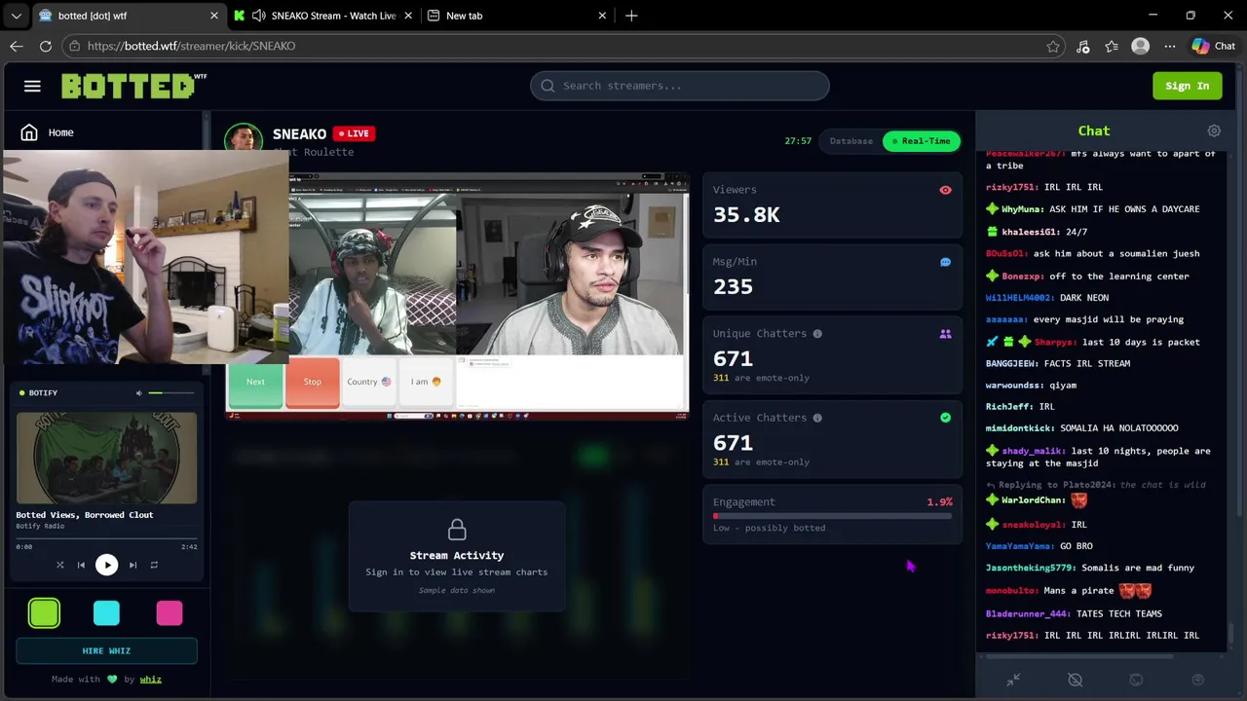Select the pink theme color swatch

[x=170, y=612]
